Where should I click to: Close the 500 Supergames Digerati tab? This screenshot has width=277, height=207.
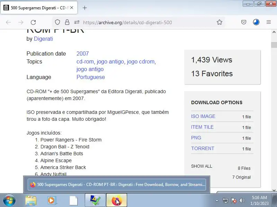tap(72, 8)
